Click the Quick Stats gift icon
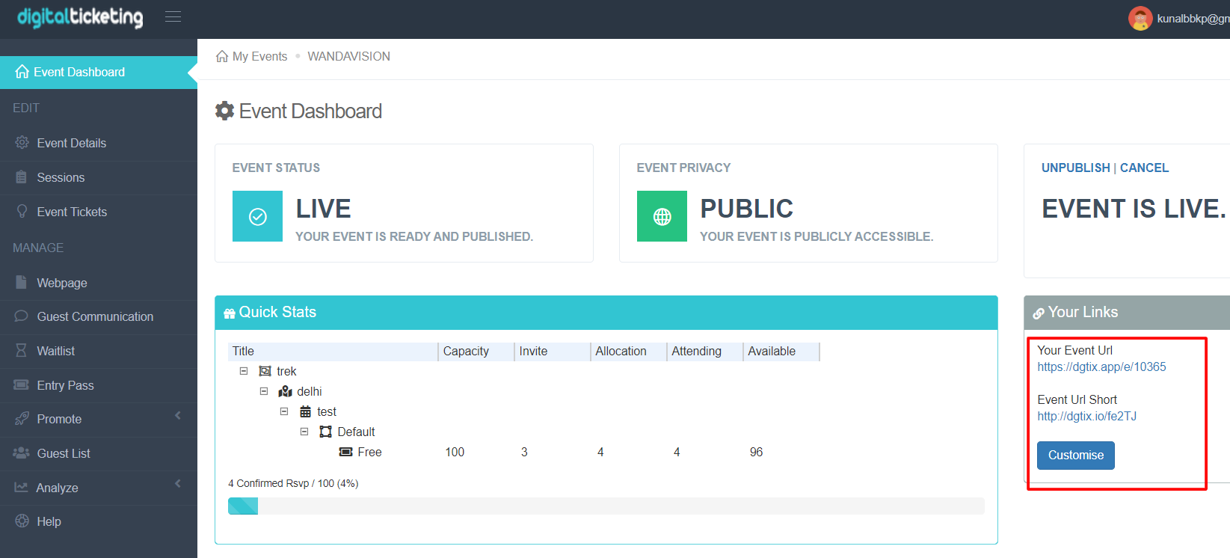The height and width of the screenshot is (558, 1230). tap(230, 313)
